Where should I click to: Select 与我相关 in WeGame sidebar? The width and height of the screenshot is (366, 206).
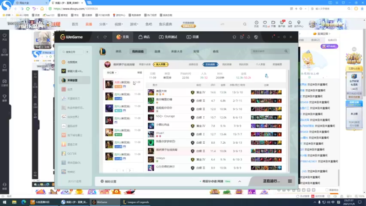tap(75, 62)
